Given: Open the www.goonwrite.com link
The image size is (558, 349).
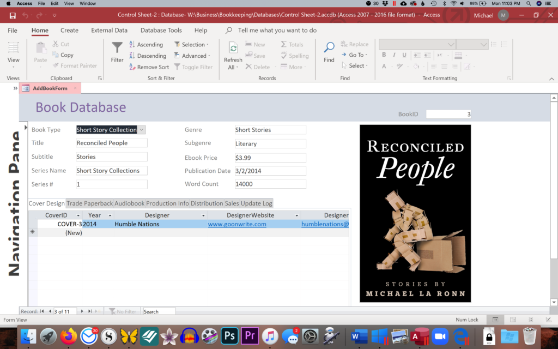Looking at the screenshot, I should (x=237, y=224).
